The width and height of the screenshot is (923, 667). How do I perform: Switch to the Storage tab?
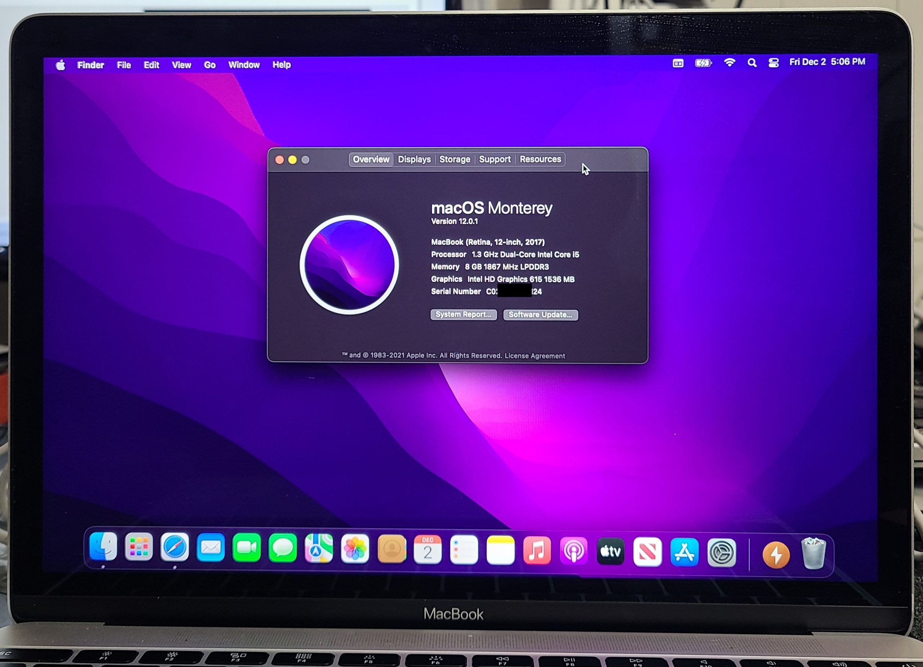pos(455,159)
